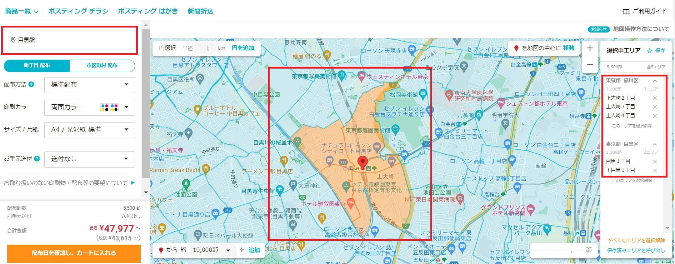
Task: Remove 下目黒1丁目 from selected areas
Action: (x=655, y=170)
